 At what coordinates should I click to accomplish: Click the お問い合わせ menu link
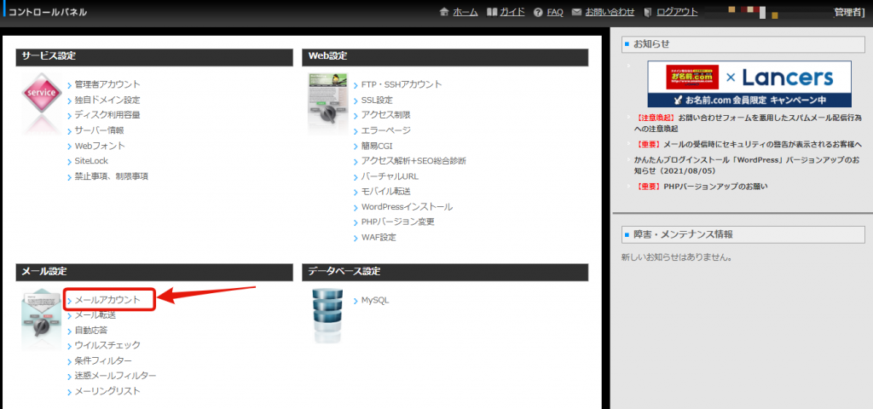point(610,12)
